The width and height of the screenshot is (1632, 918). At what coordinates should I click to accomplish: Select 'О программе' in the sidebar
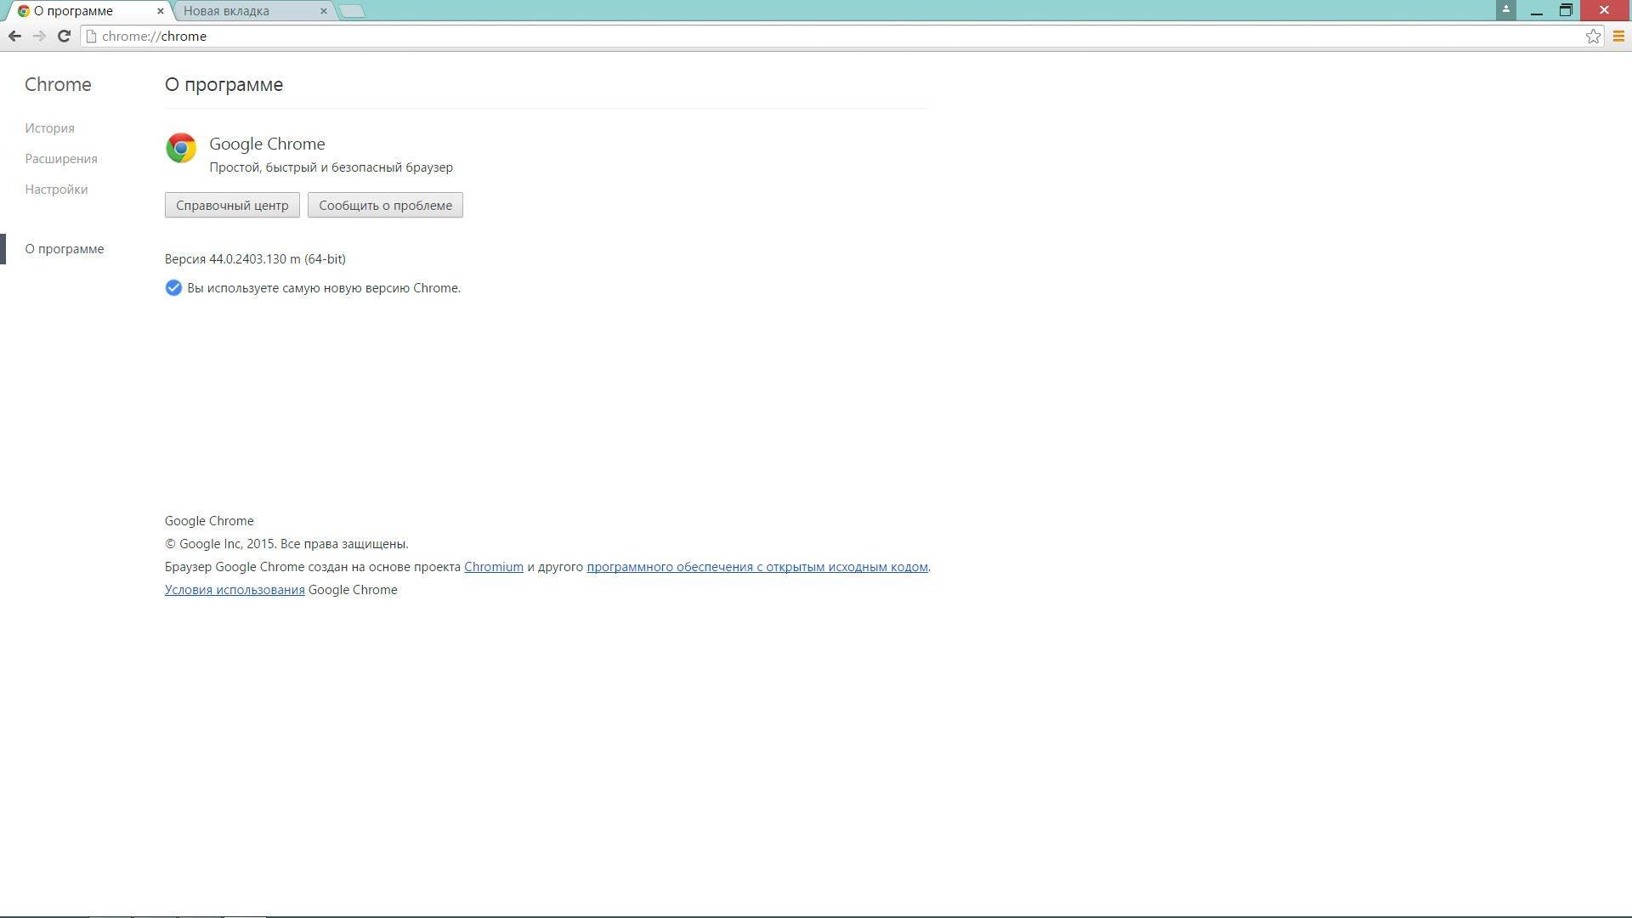[65, 249]
